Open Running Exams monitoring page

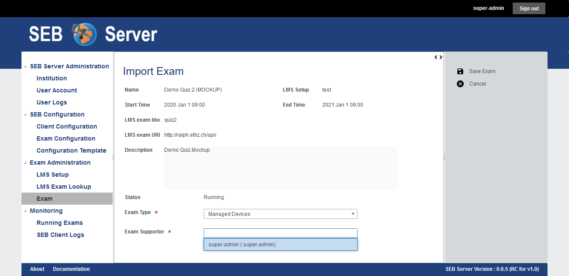pyautogui.click(x=60, y=223)
